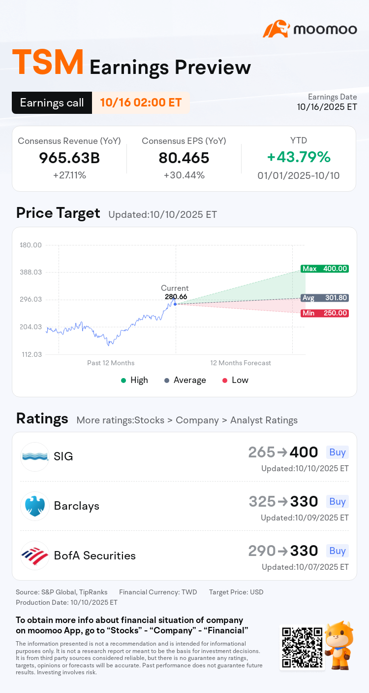Click the YTD +43.79% value
Viewport: 369px width, 693px height.
299,157
